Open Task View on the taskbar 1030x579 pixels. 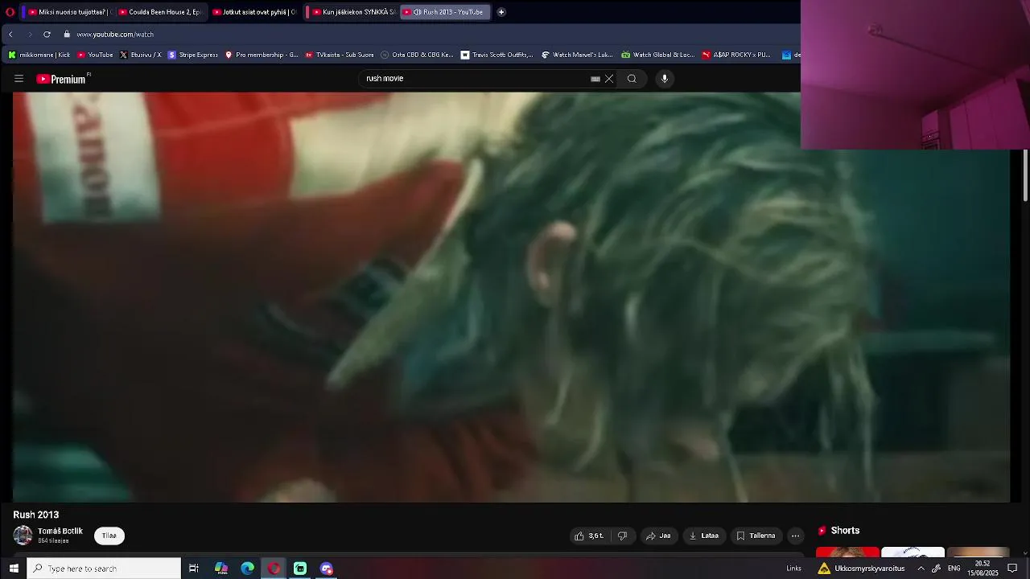[x=194, y=569]
